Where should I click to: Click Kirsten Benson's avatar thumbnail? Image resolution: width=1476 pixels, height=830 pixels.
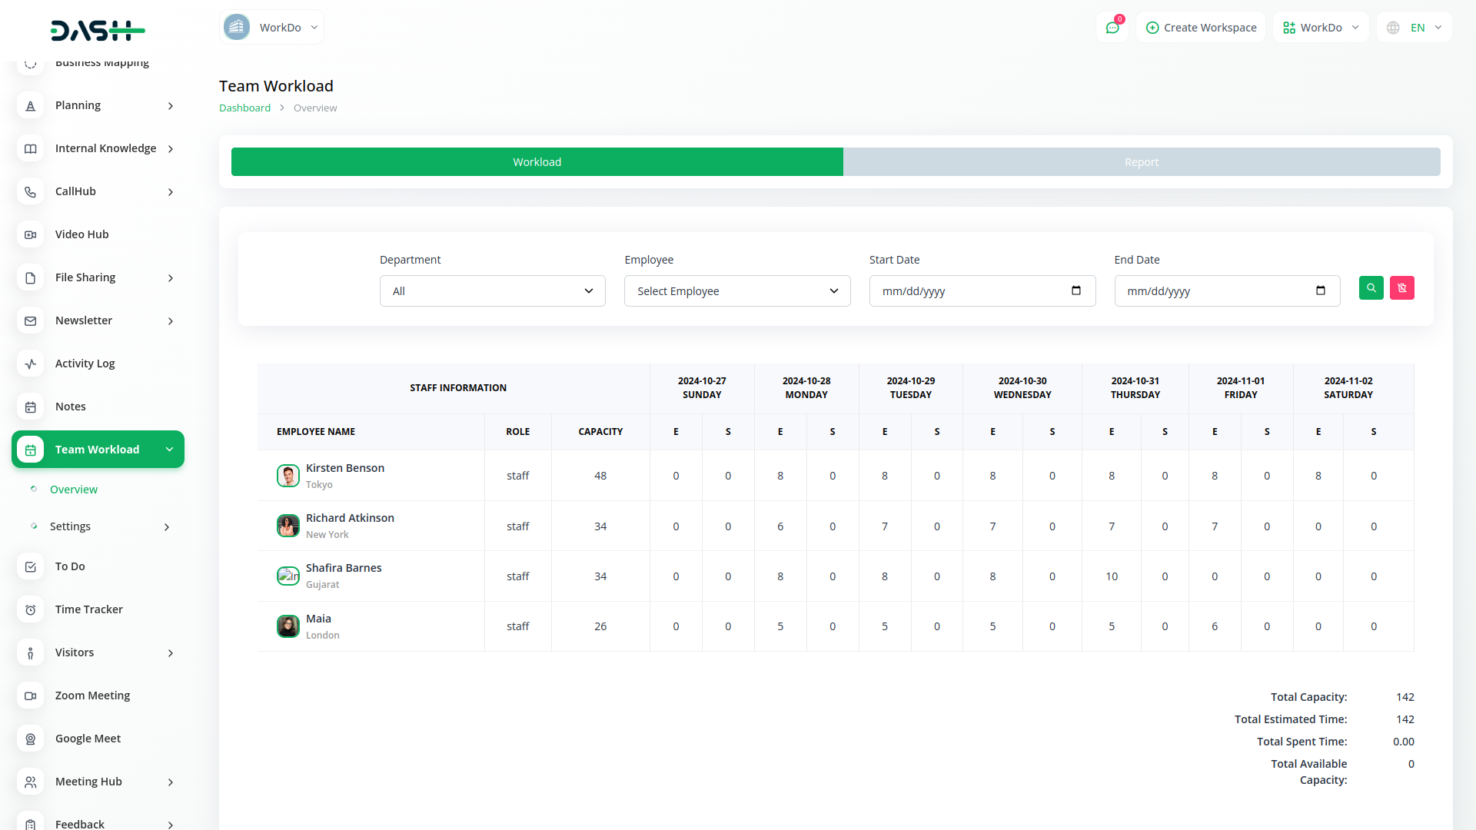[x=288, y=476]
